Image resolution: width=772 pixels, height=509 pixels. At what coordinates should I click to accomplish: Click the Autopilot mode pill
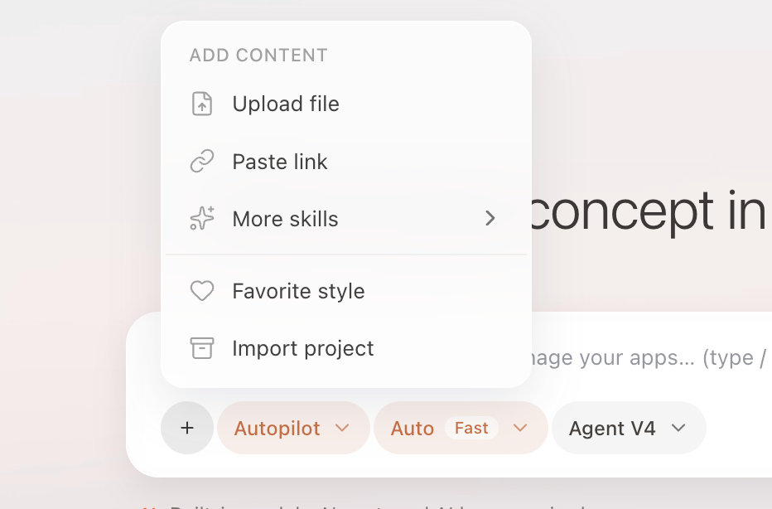[x=293, y=428]
